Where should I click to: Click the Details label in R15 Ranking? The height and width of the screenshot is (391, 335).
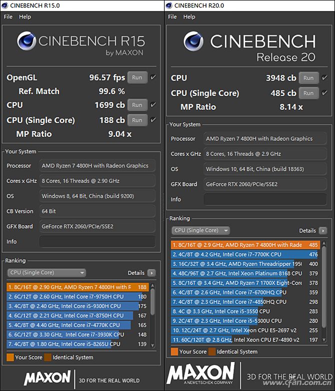136,273
